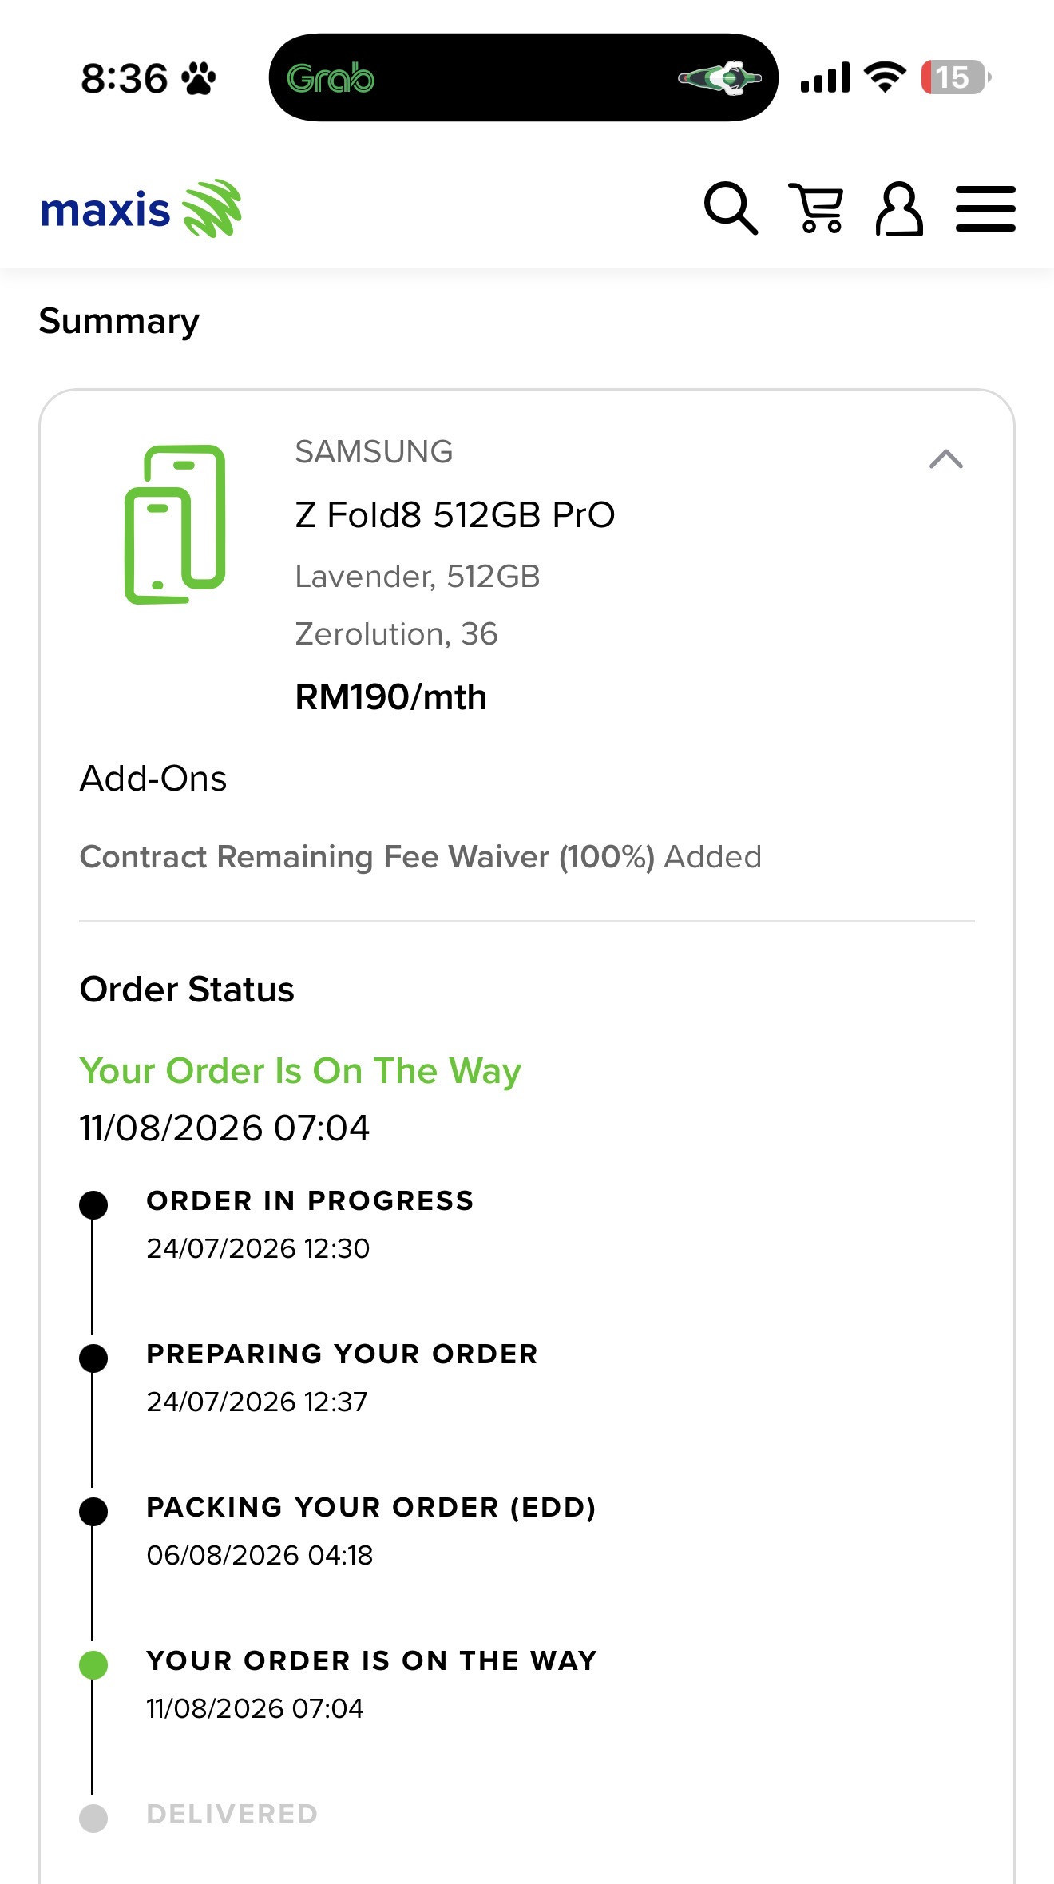
Task: Tap the green phone device icon
Action: tap(175, 524)
